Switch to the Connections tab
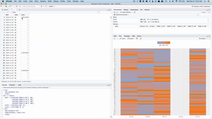This screenshot has height=119, width=212. (x=134, y=10)
